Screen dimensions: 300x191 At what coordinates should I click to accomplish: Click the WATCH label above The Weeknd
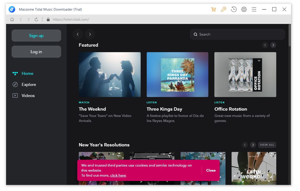point(84,102)
